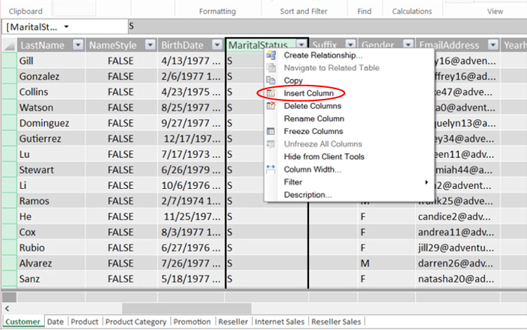Click the Insert Column icon
Viewport: 527px width, 330px height.
click(x=271, y=93)
